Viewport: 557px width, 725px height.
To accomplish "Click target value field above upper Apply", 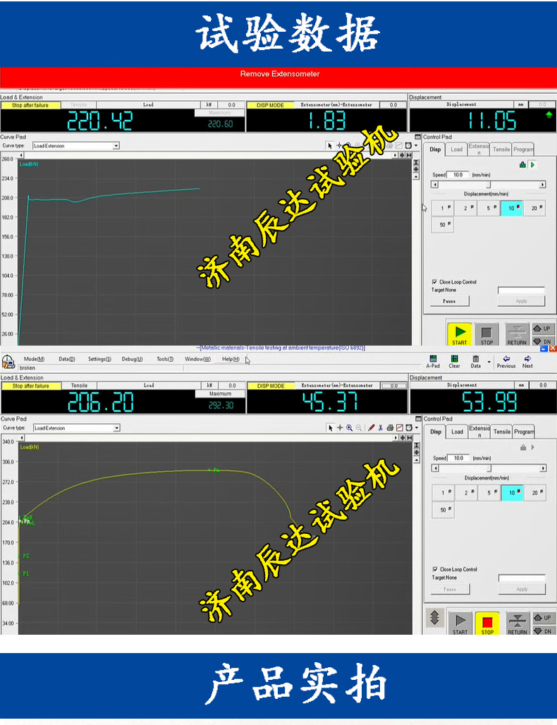I will click(x=522, y=290).
